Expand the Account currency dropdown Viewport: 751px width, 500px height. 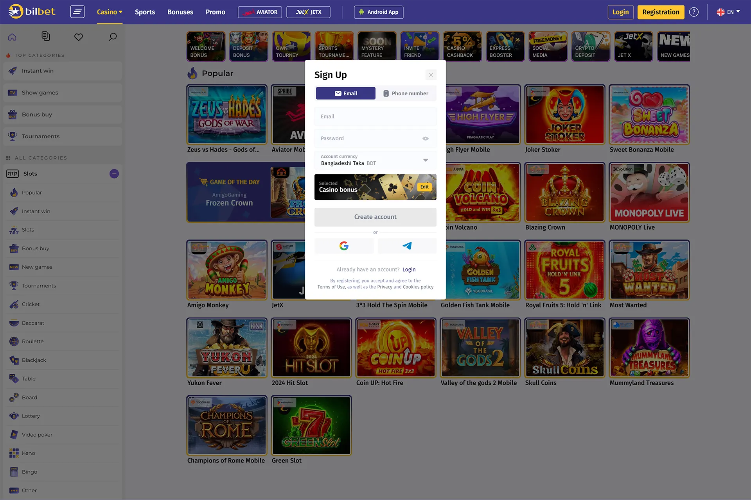pos(425,160)
